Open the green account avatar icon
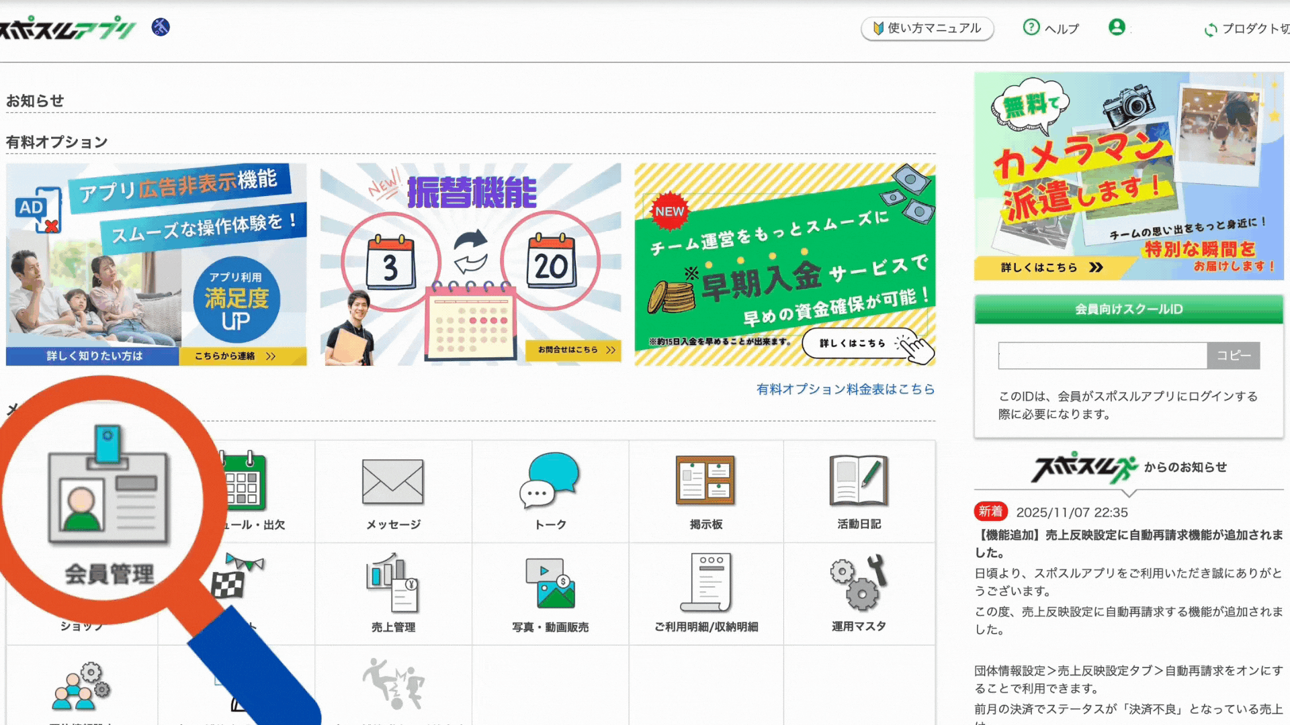The height and width of the screenshot is (725, 1290). (x=1117, y=28)
